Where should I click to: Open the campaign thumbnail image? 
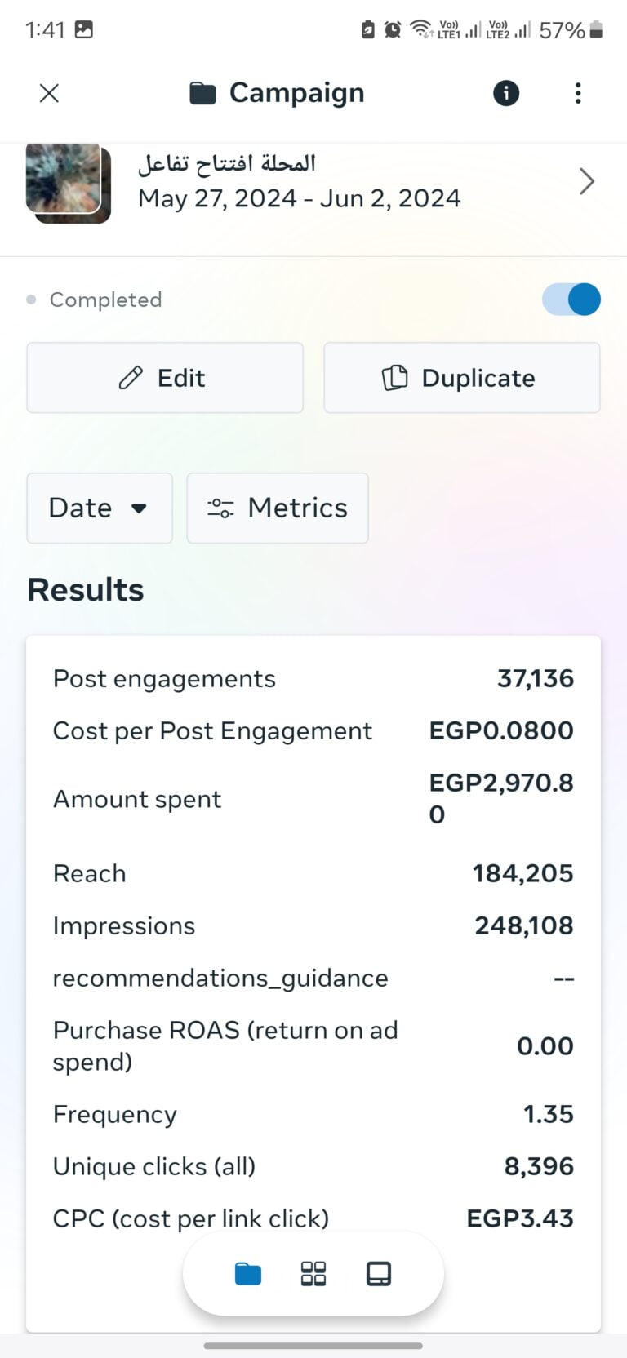(x=68, y=182)
